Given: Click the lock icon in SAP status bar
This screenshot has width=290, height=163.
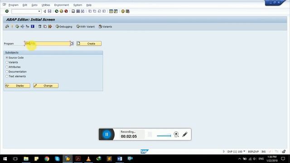Looking at the screenshot, I should 284,152.
